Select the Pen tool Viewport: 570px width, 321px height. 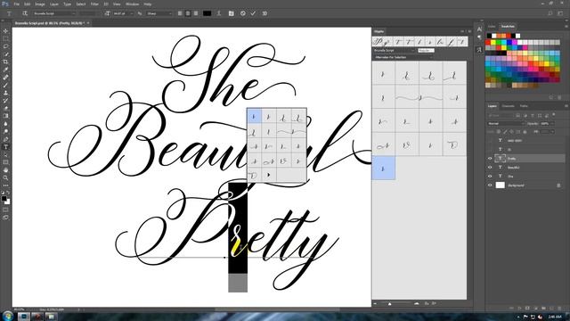pos(5,139)
